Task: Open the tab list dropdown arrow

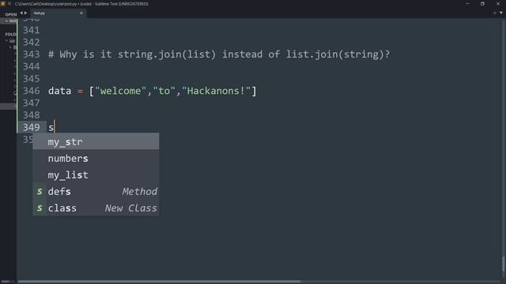Action: 500,13
